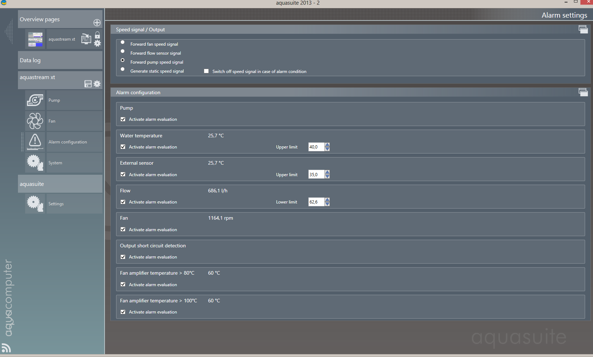
Task: Toggle Output short circuit detection alarm checkbox
Action: pos(123,257)
